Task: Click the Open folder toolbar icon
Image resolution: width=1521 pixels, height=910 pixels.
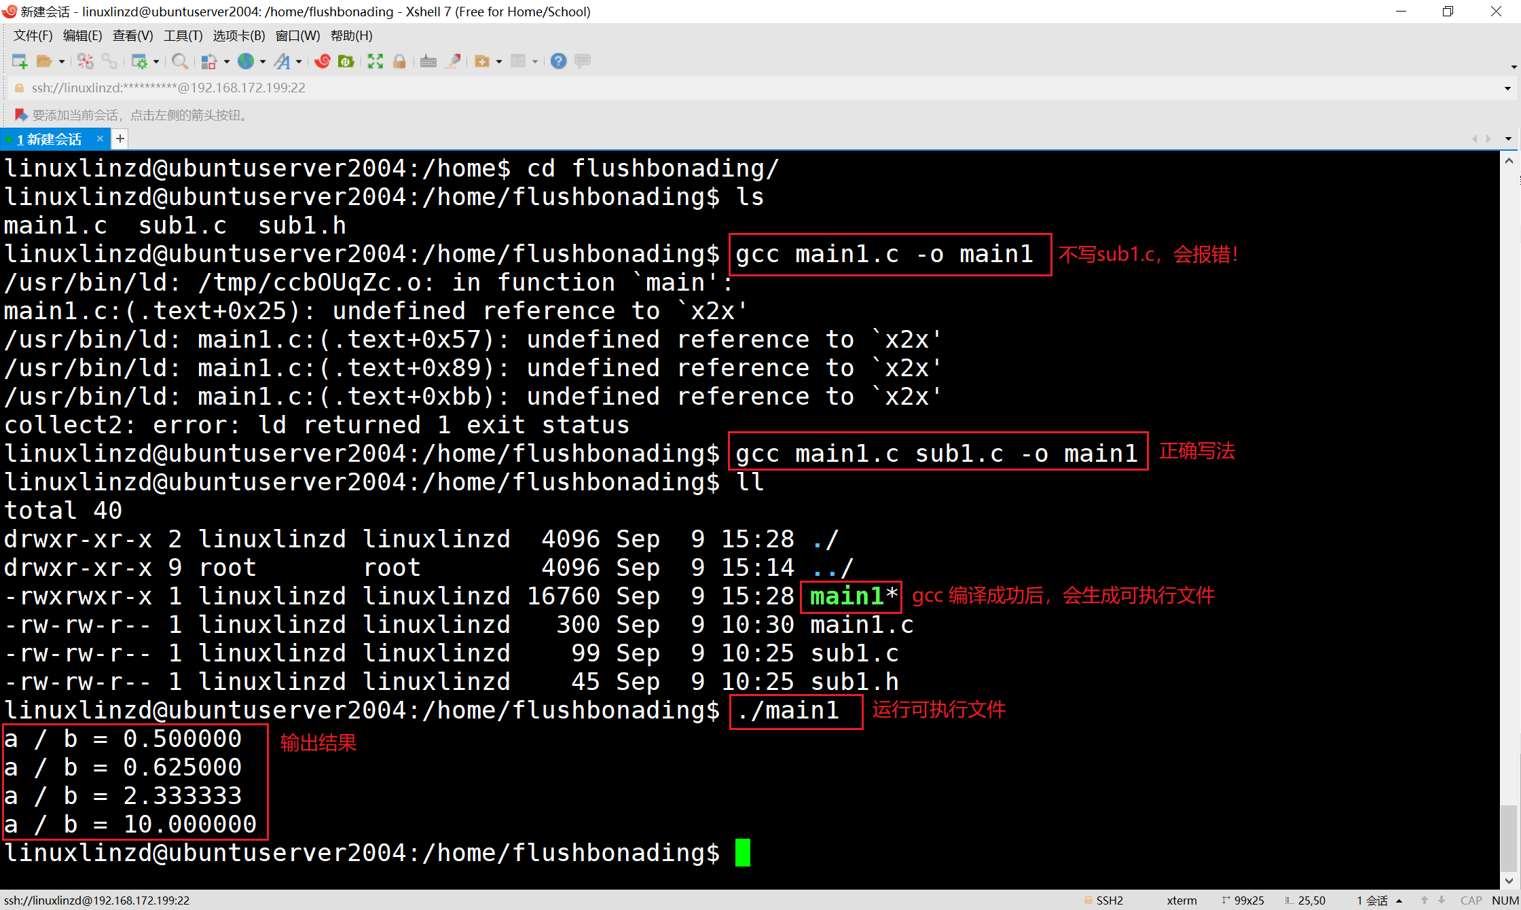Action: [44, 62]
